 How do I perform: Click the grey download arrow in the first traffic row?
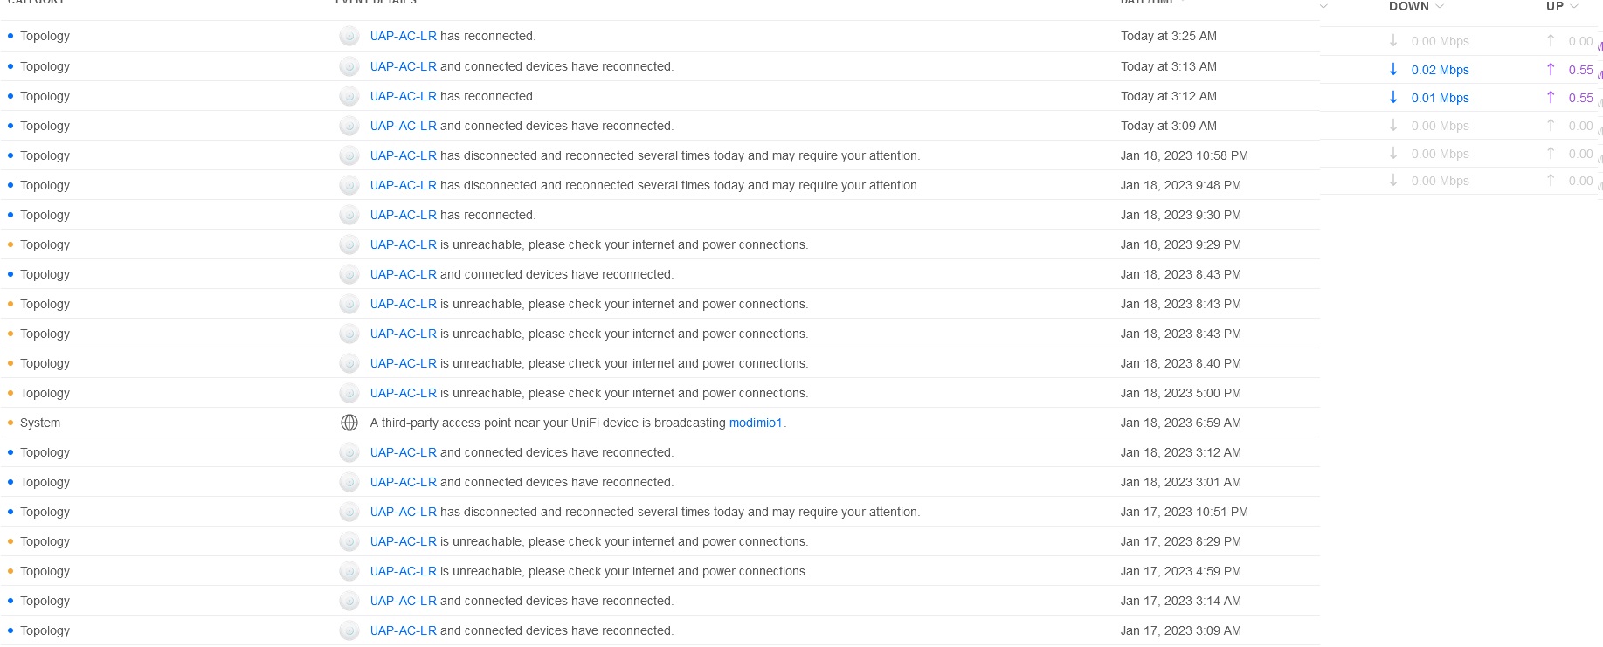[1393, 40]
